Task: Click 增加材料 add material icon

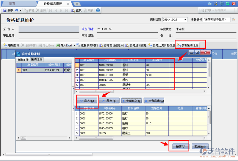Action: click(x=5, y=45)
